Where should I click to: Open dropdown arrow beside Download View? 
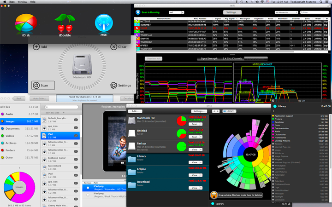point(201,188)
